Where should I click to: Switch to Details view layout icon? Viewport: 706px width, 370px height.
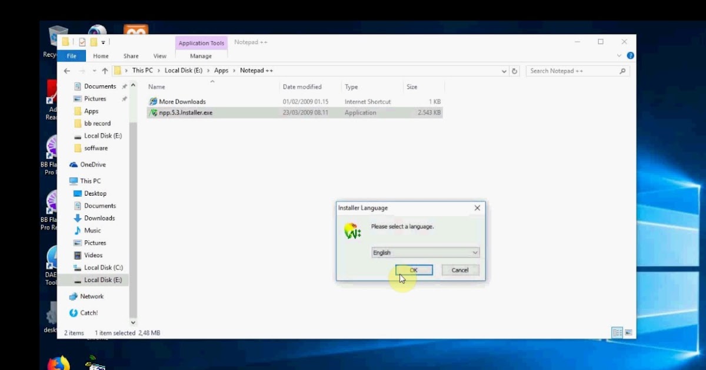click(x=617, y=332)
